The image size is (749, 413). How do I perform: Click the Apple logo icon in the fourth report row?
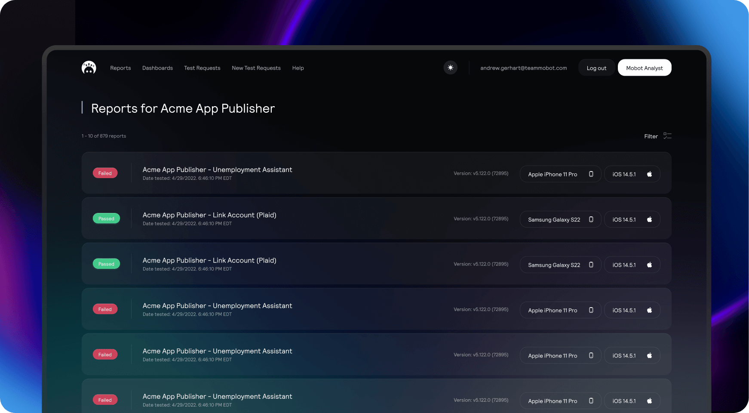pyautogui.click(x=650, y=310)
